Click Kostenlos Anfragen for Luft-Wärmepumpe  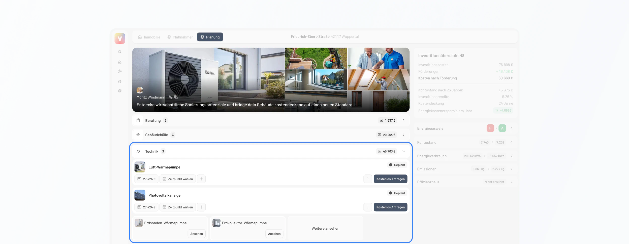(x=390, y=179)
